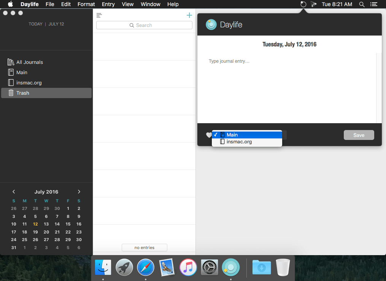
Task: Open the Apple menu
Action: pos(10,4)
